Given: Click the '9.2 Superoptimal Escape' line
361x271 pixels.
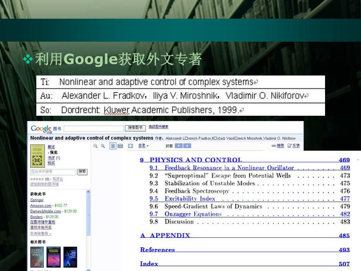Looking at the screenshot, I should (x=250, y=176).
